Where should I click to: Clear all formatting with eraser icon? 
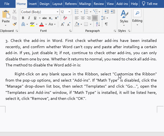pyautogui.click(x=65, y=18)
